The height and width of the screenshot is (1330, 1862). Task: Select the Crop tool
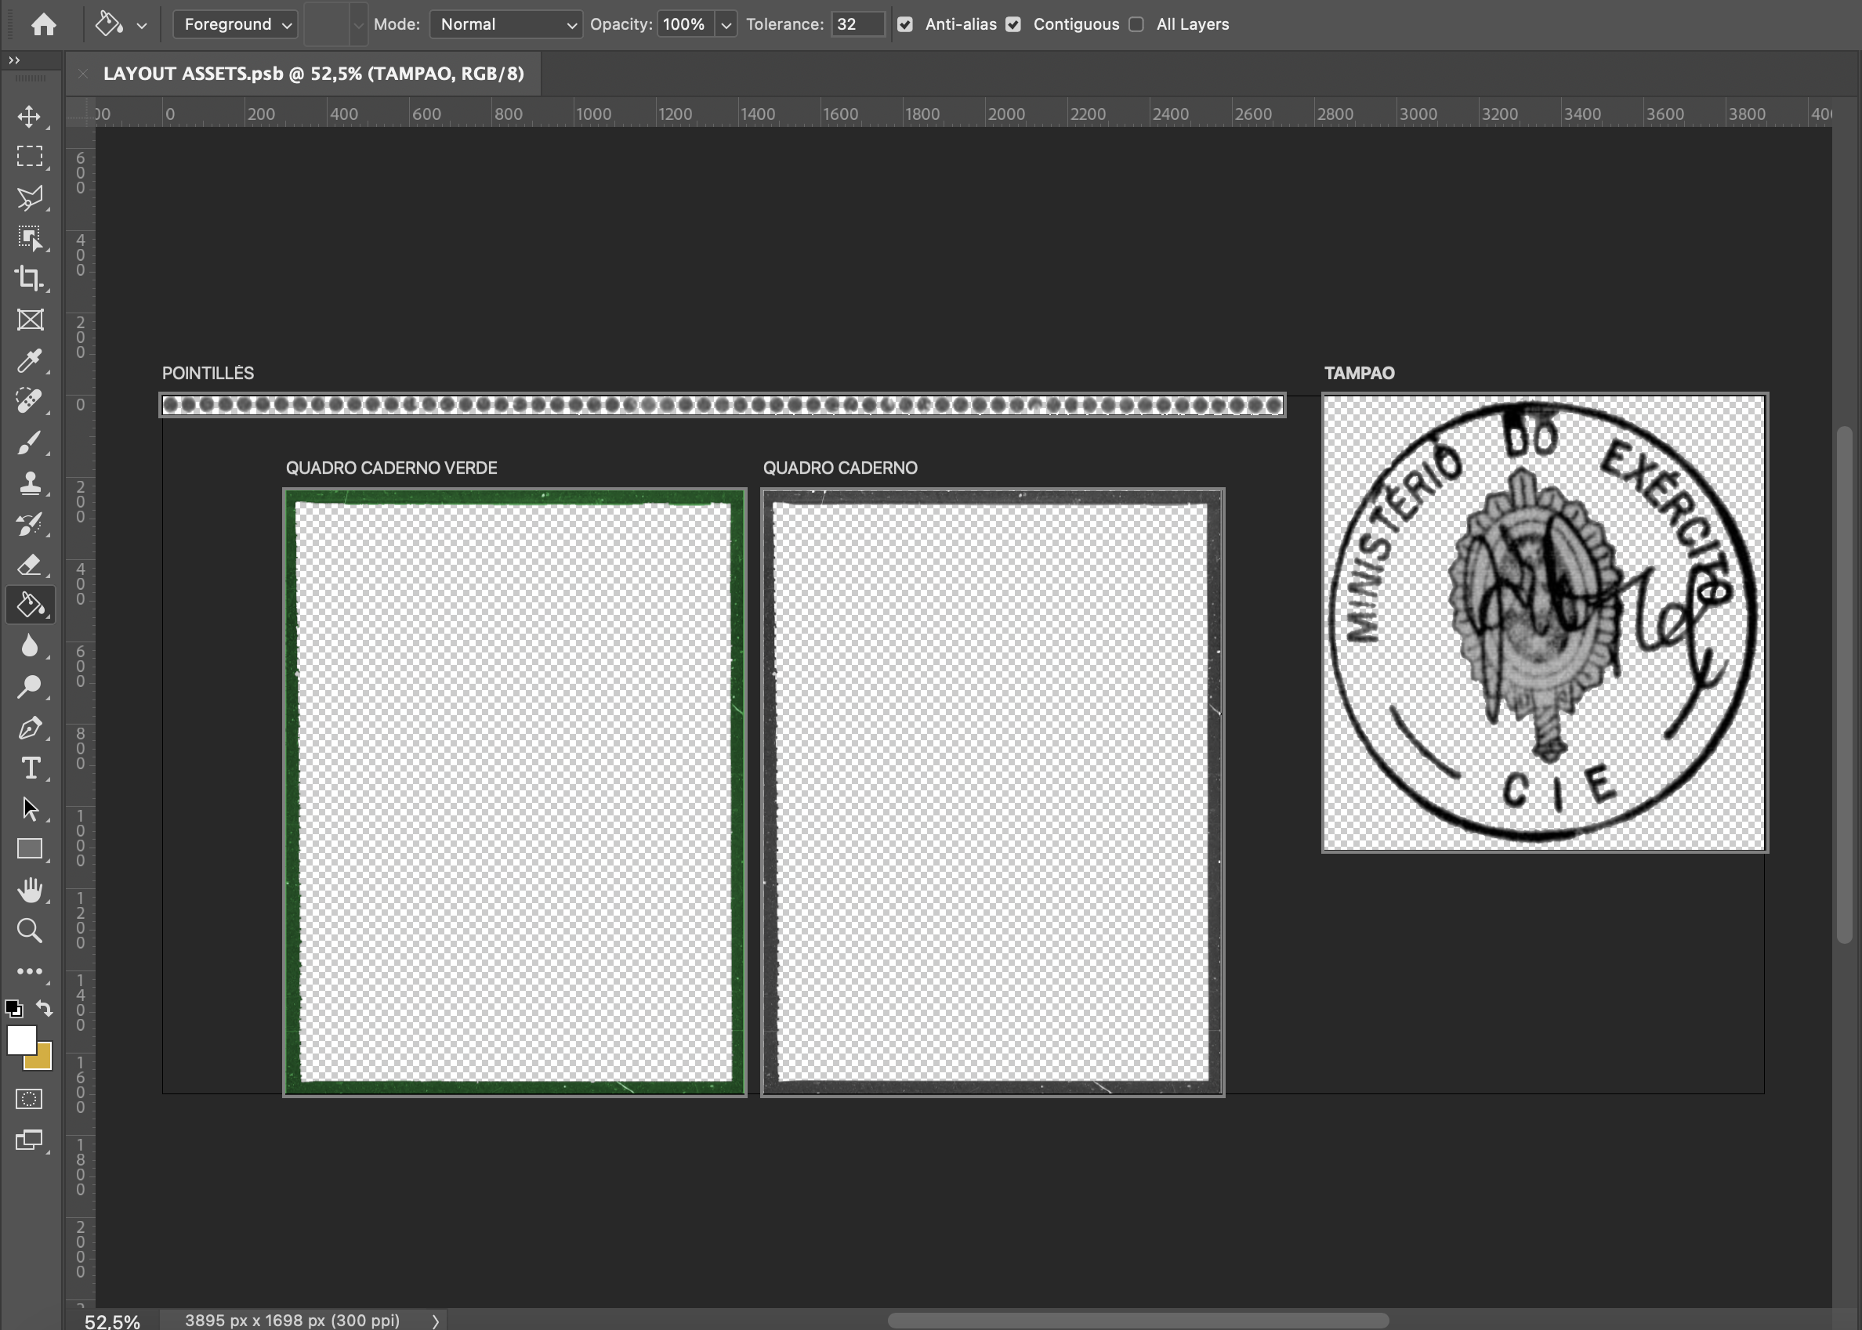pos(30,278)
